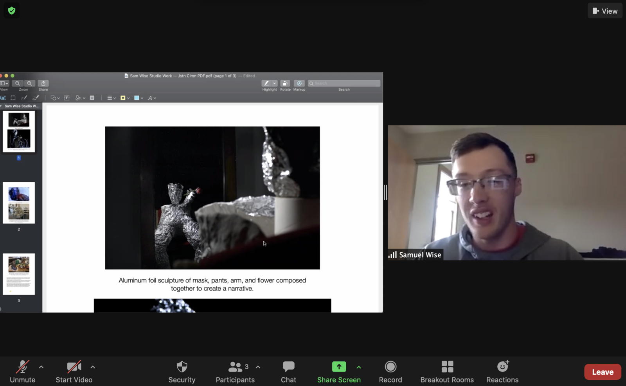
Task: Expand the caret next to Participants
Action: coord(258,367)
